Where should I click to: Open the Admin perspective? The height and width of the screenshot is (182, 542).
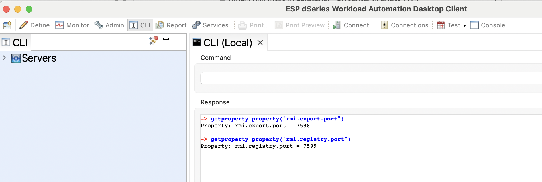coord(109,25)
